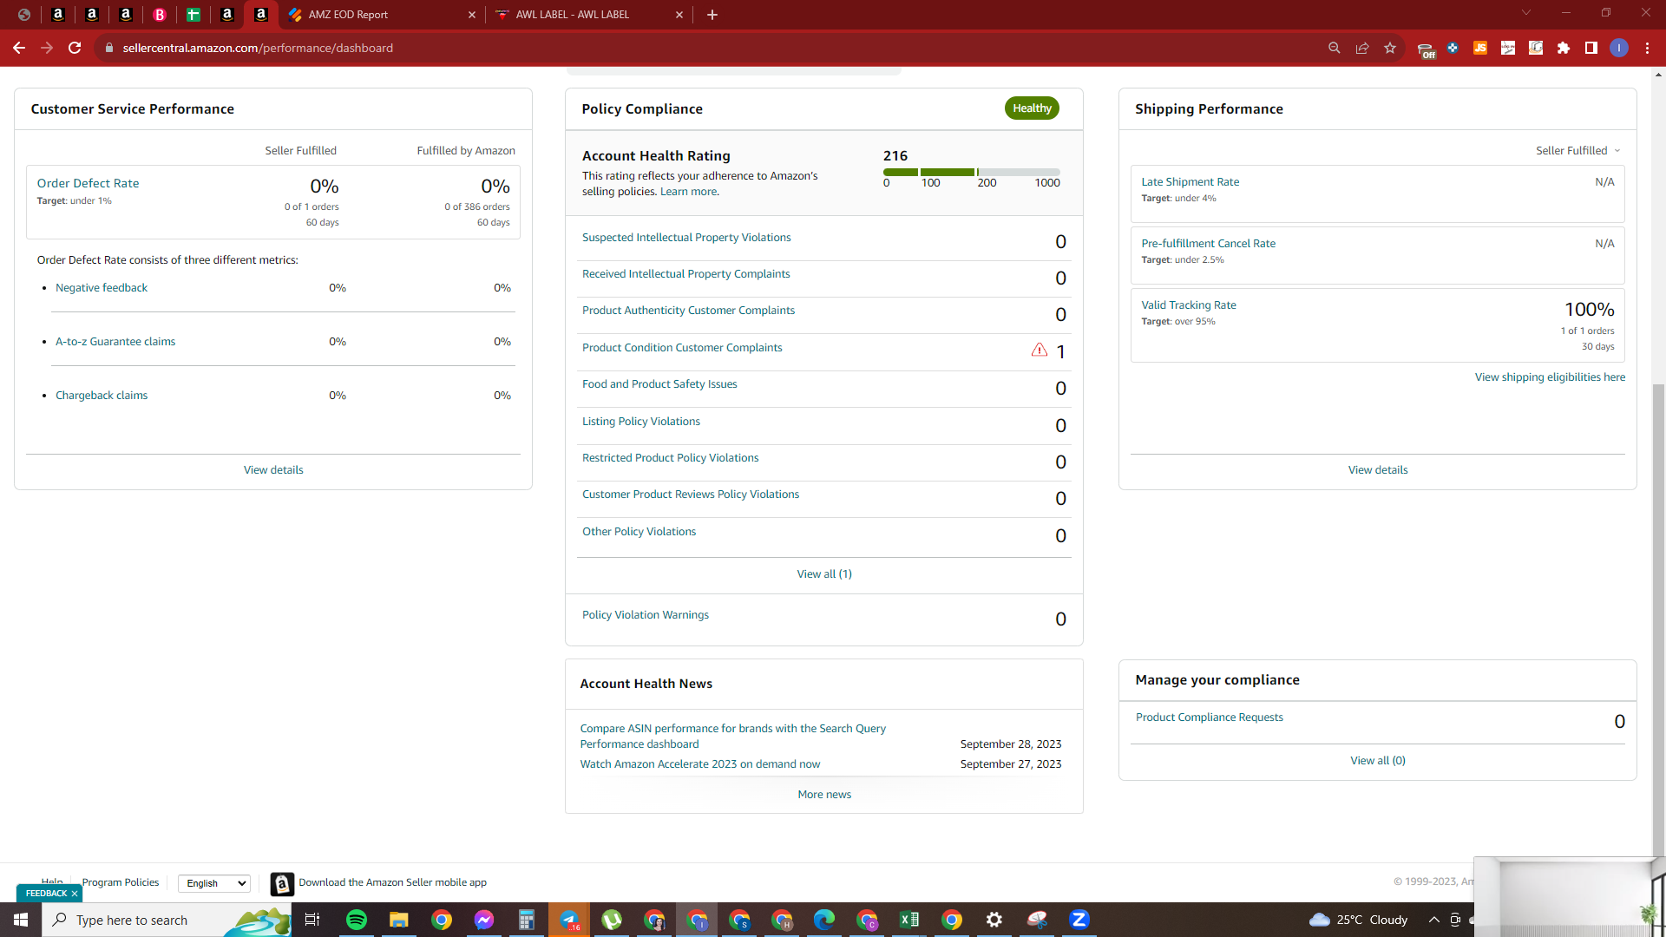Open the browser Extensions puzzle icon
This screenshot has width=1666, height=937.
pyautogui.click(x=1564, y=48)
